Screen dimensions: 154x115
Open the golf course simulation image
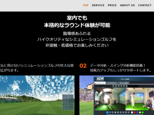37,95
